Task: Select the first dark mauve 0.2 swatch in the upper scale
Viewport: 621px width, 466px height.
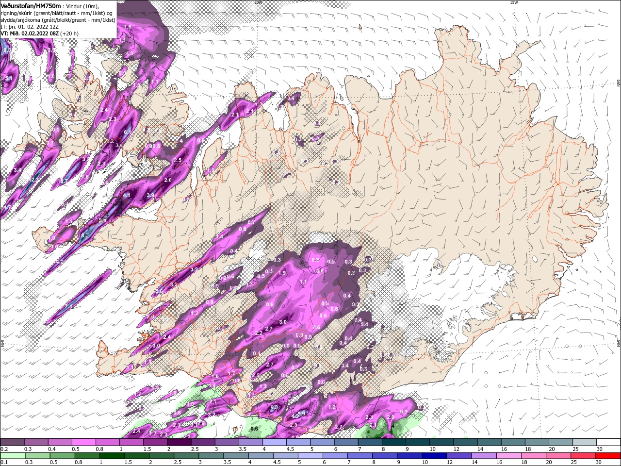Action: point(12,442)
